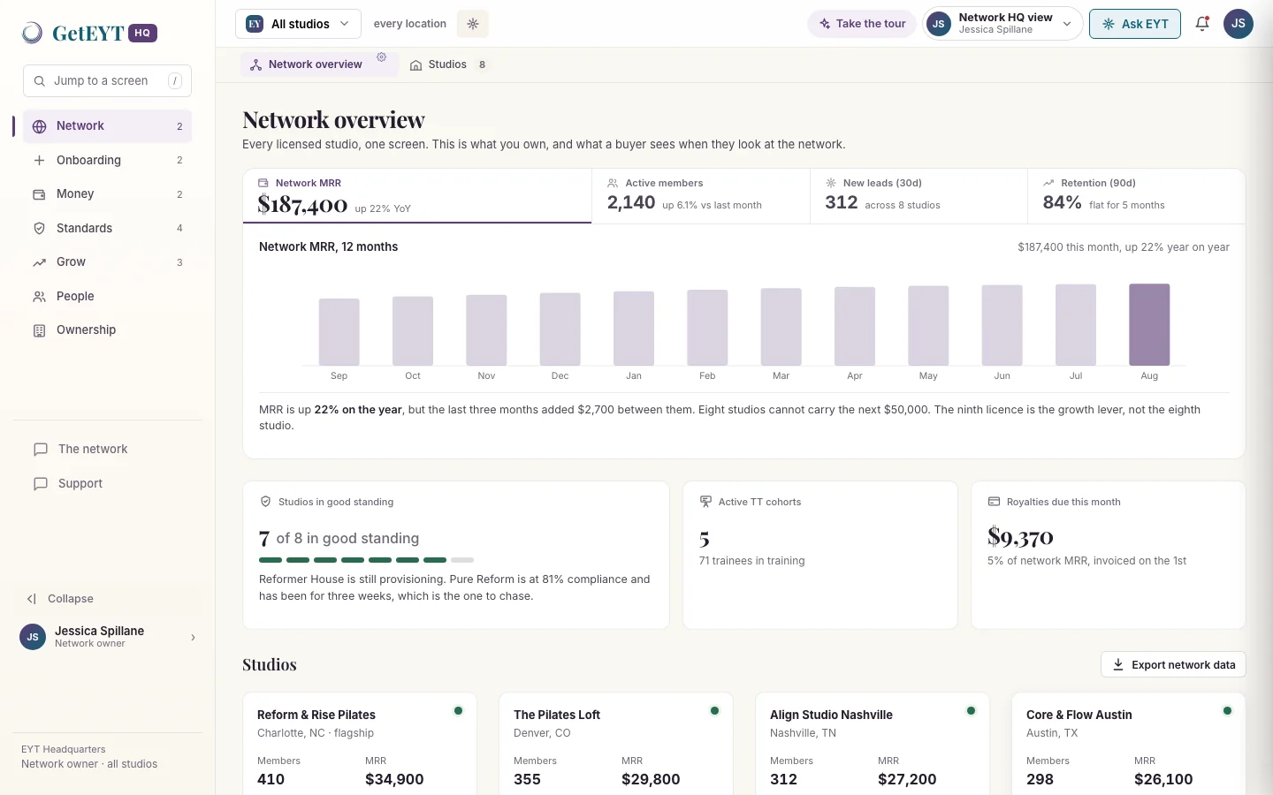
Task: Focus the Jump to a screen search field
Action: [107, 80]
